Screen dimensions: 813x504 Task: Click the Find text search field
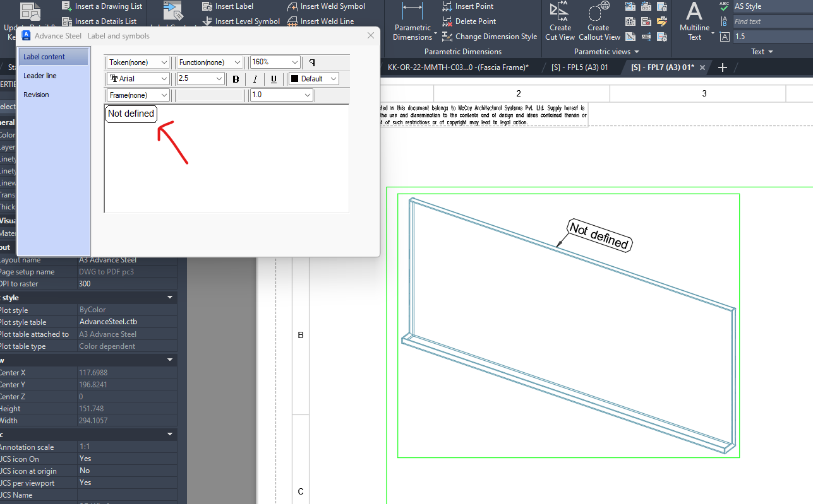[x=772, y=21]
